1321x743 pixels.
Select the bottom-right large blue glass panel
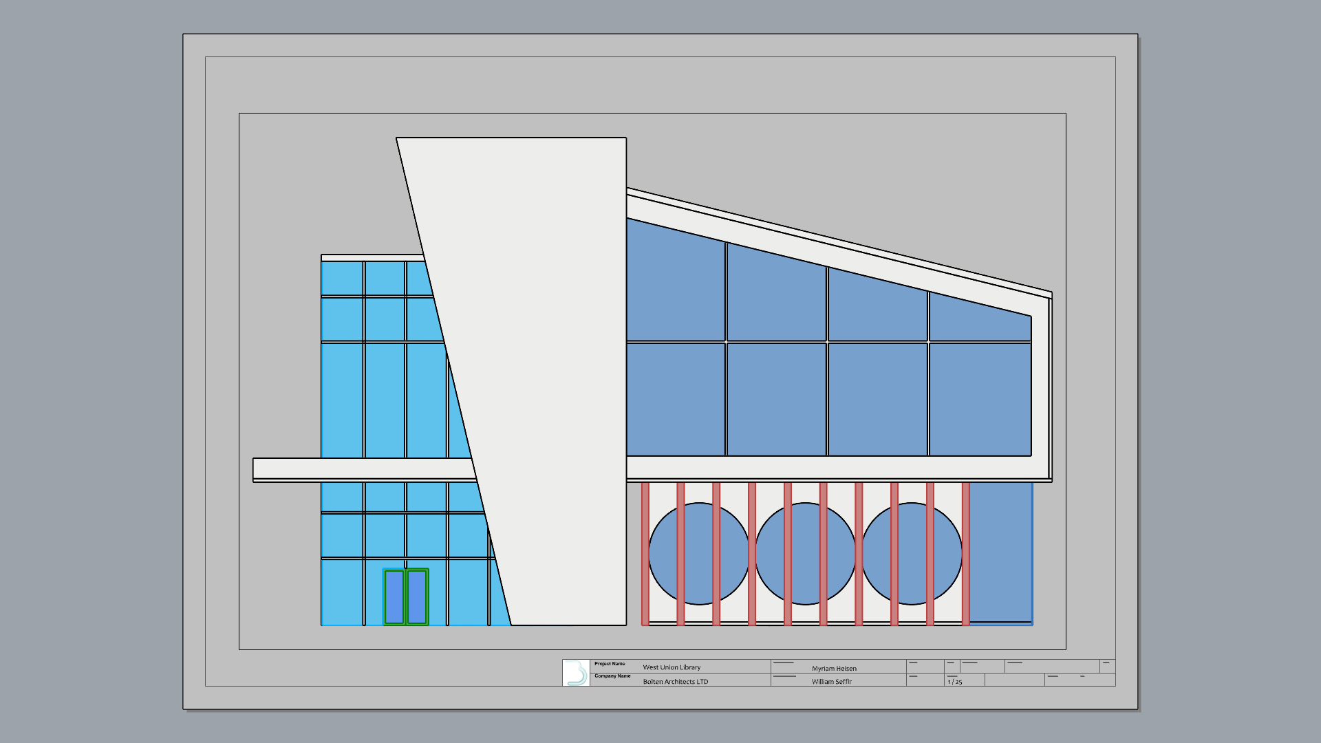[980, 399]
